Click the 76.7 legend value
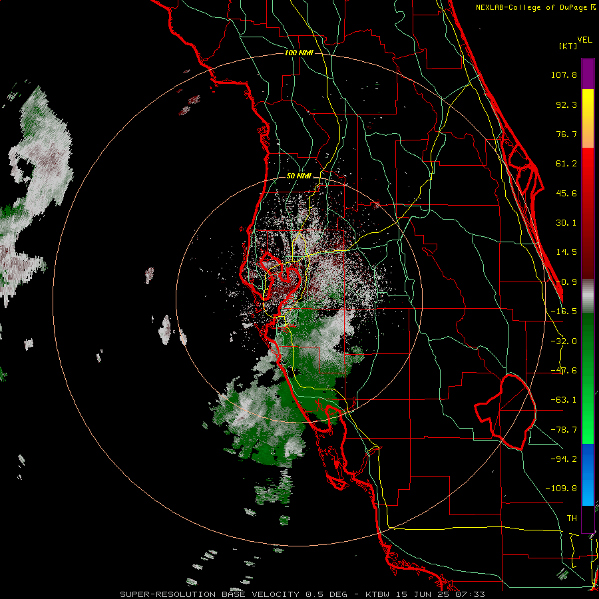Viewport: 599px width, 599px height. 566,134
